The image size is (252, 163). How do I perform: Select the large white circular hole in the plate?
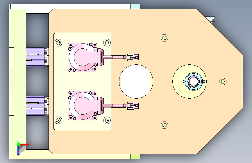tap(136, 81)
